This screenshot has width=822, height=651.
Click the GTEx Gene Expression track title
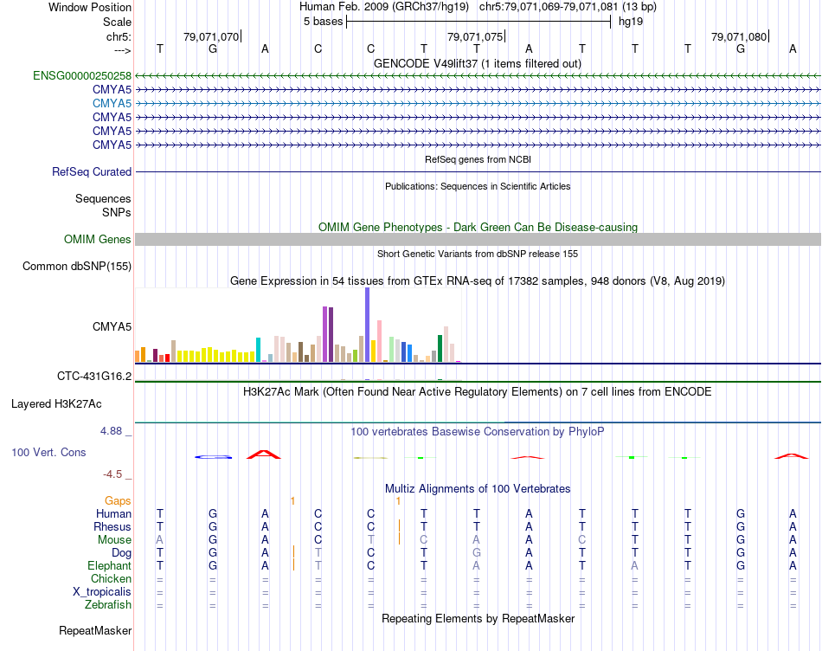(478, 280)
